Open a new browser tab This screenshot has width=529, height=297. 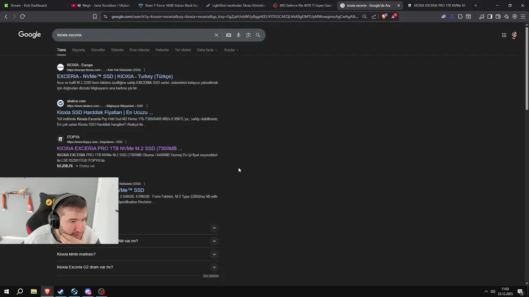[x=476, y=5]
